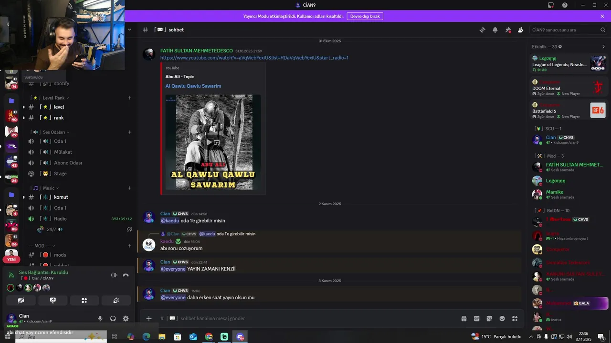Open the inbox icon in title bar
This screenshot has height=343, width=611.
551,5
